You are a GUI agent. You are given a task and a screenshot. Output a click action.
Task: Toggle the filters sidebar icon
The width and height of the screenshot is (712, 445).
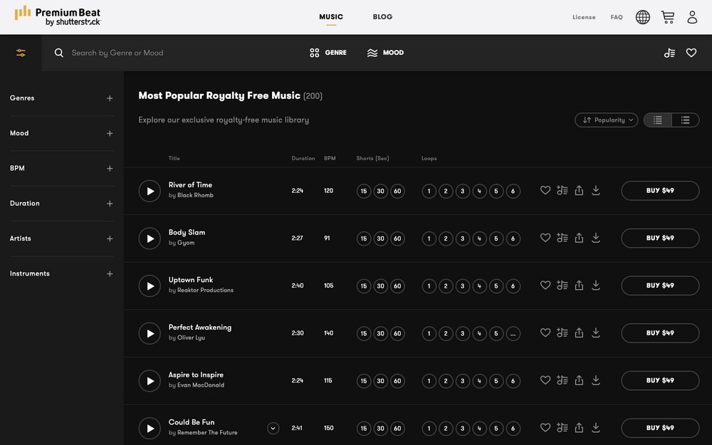coord(21,53)
